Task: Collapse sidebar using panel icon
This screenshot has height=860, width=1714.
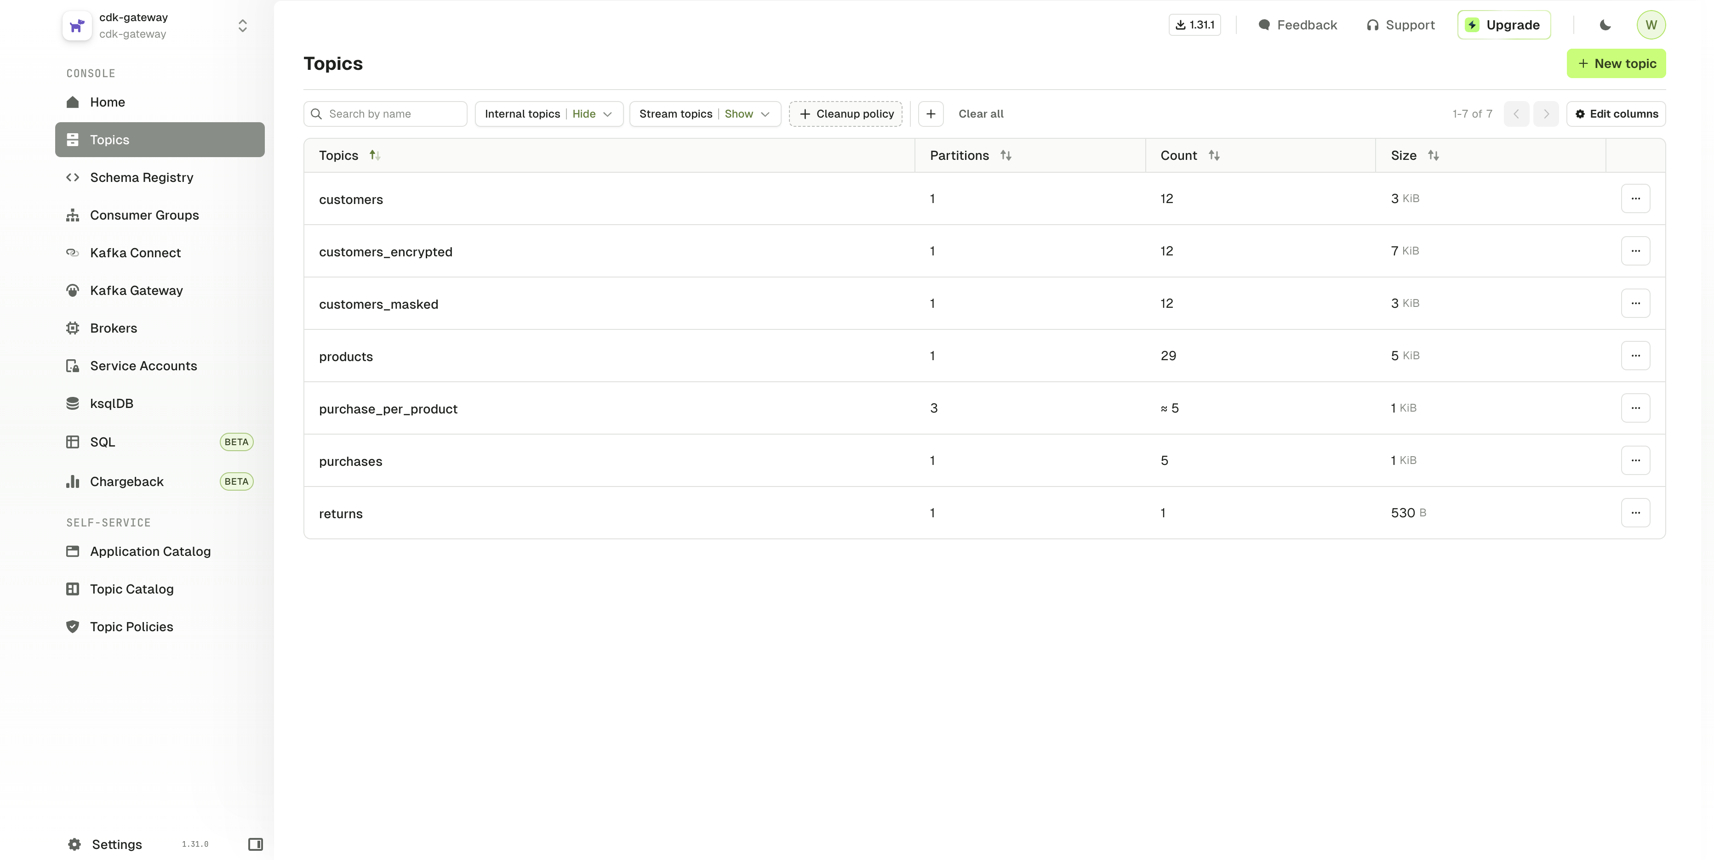Action: click(x=256, y=844)
